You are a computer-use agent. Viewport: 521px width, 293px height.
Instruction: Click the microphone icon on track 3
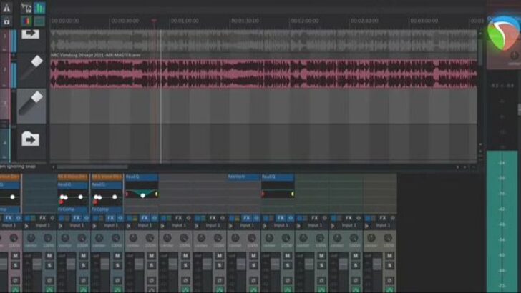[31, 104]
